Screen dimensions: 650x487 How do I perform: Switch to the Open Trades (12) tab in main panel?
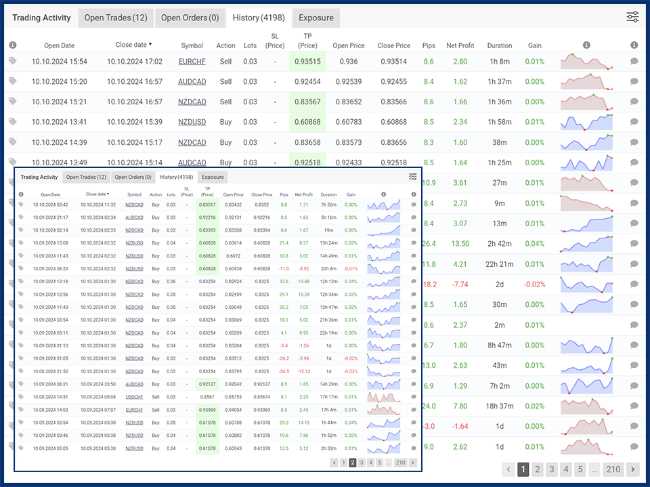pos(116,18)
